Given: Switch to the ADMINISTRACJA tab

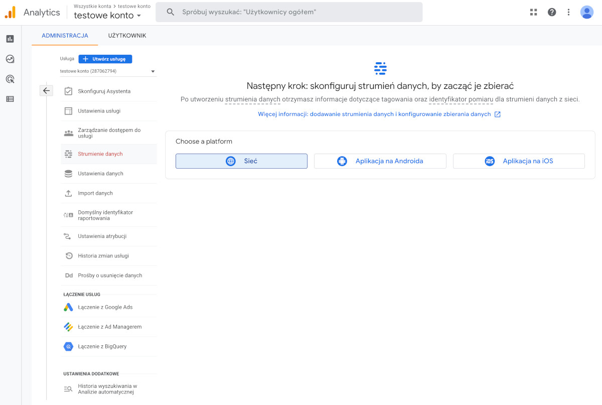Looking at the screenshot, I should pyautogui.click(x=65, y=36).
